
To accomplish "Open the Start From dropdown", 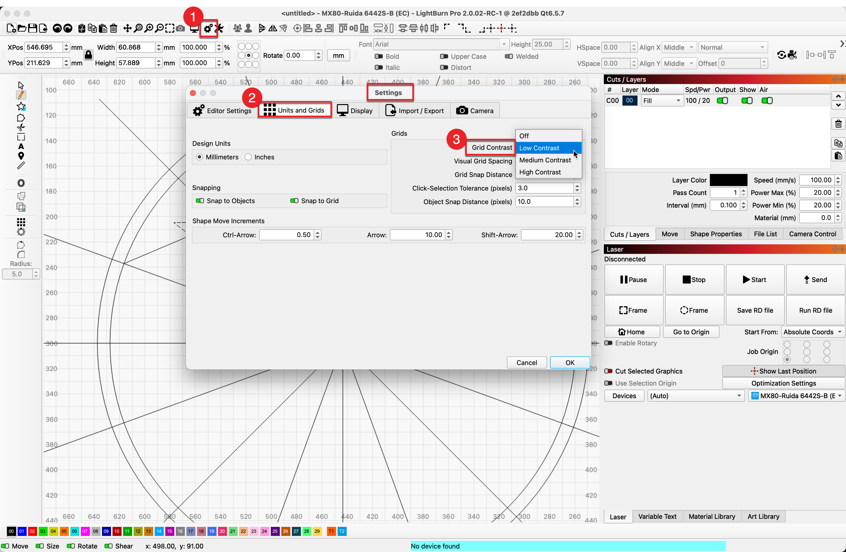I will (x=813, y=332).
